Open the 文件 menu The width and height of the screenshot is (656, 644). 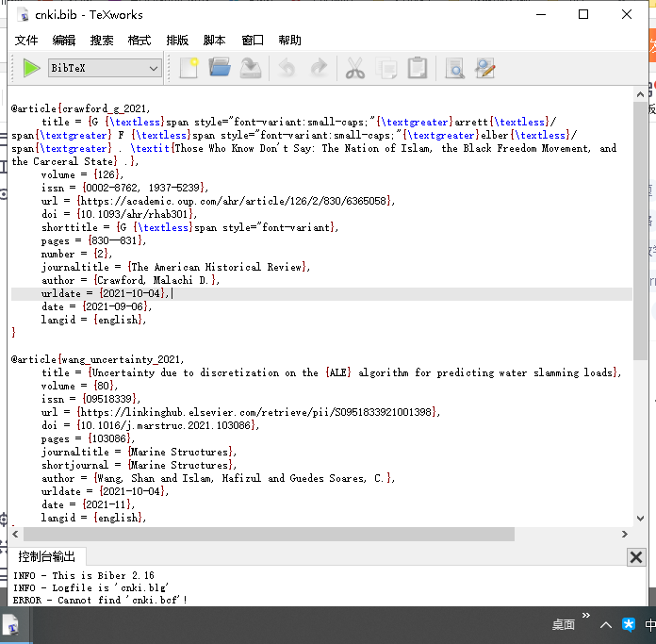26,41
